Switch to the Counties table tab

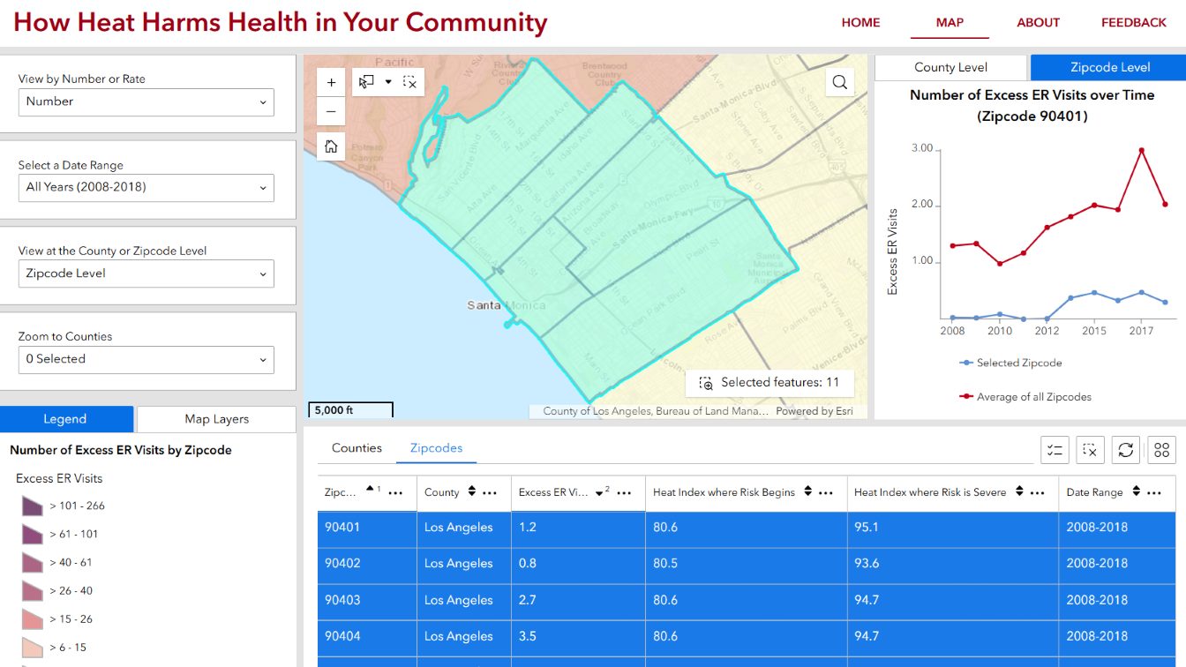(x=357, y=448)
